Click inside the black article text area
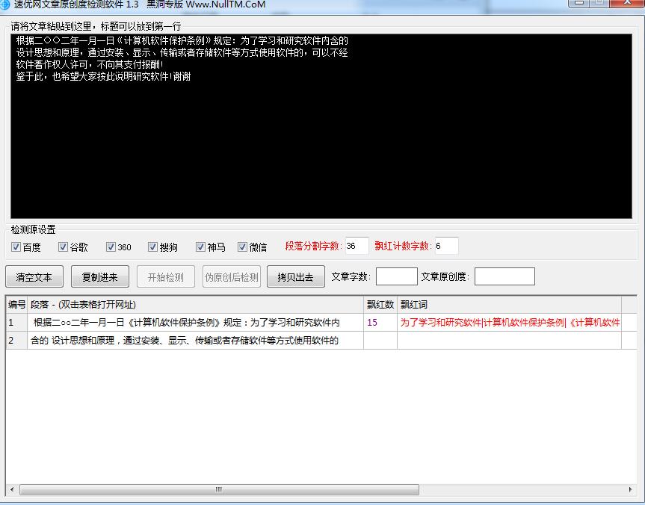Viewport: 645px width, 505px height. coord(321,126)
